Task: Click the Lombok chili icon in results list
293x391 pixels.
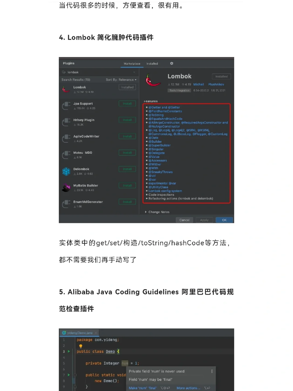Action: [x=66, y=89]
